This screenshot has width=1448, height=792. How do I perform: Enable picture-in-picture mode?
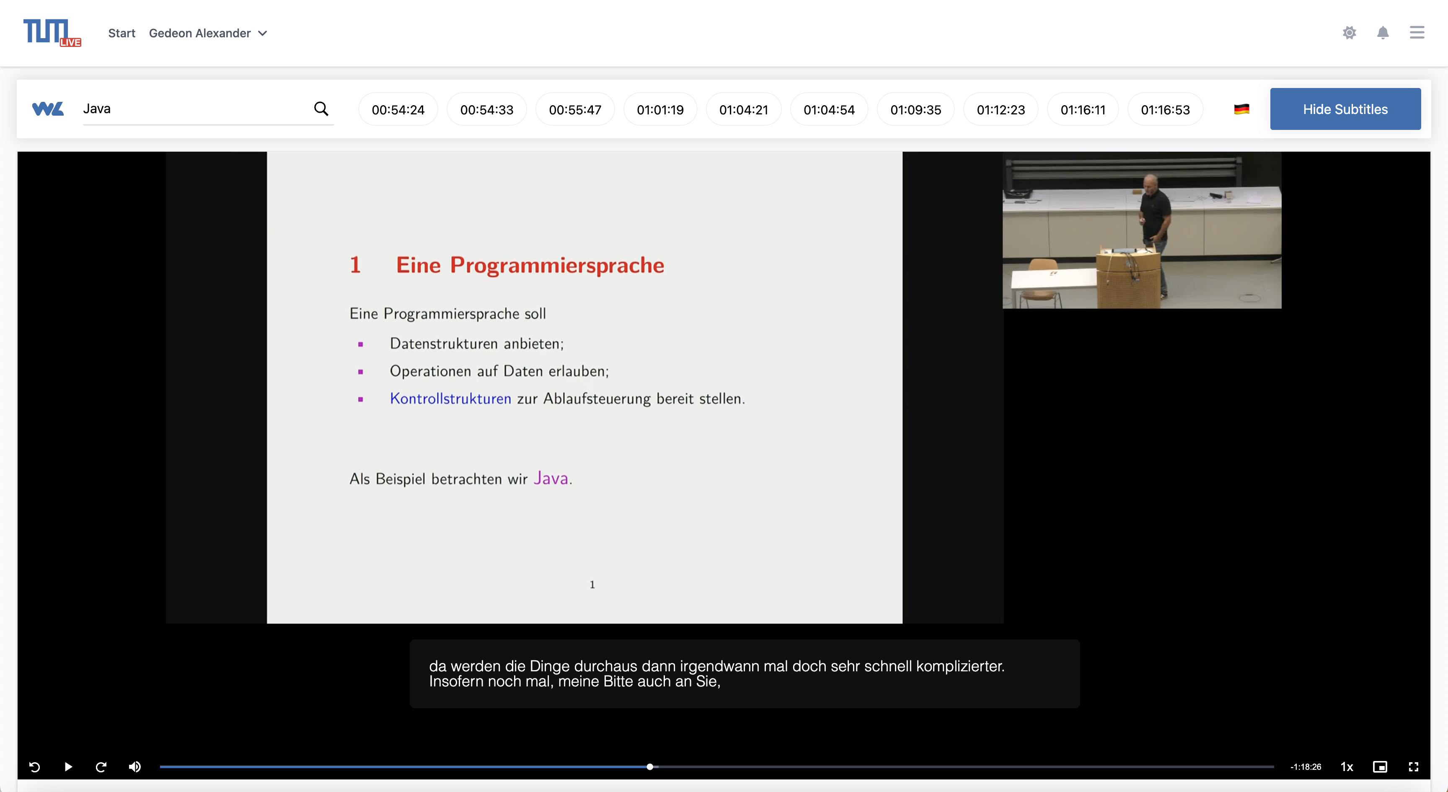(x=1380, y=767)
